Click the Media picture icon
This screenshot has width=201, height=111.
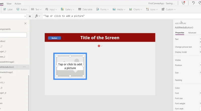(x=114, y=9)
